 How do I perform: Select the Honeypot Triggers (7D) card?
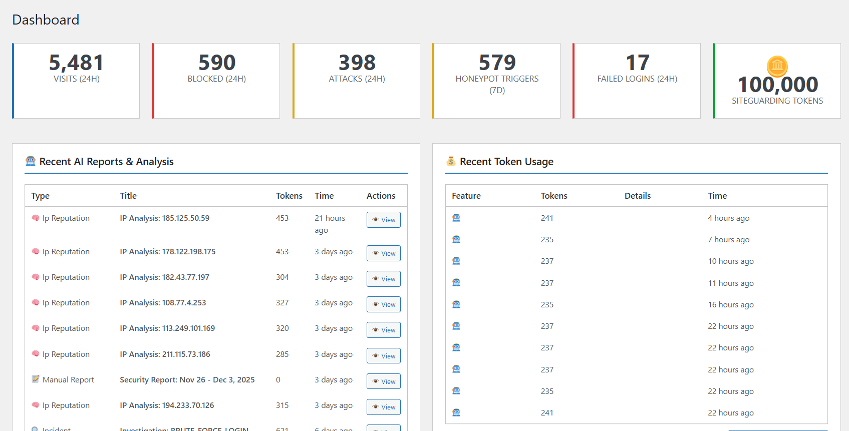click(x=497, y=81)
